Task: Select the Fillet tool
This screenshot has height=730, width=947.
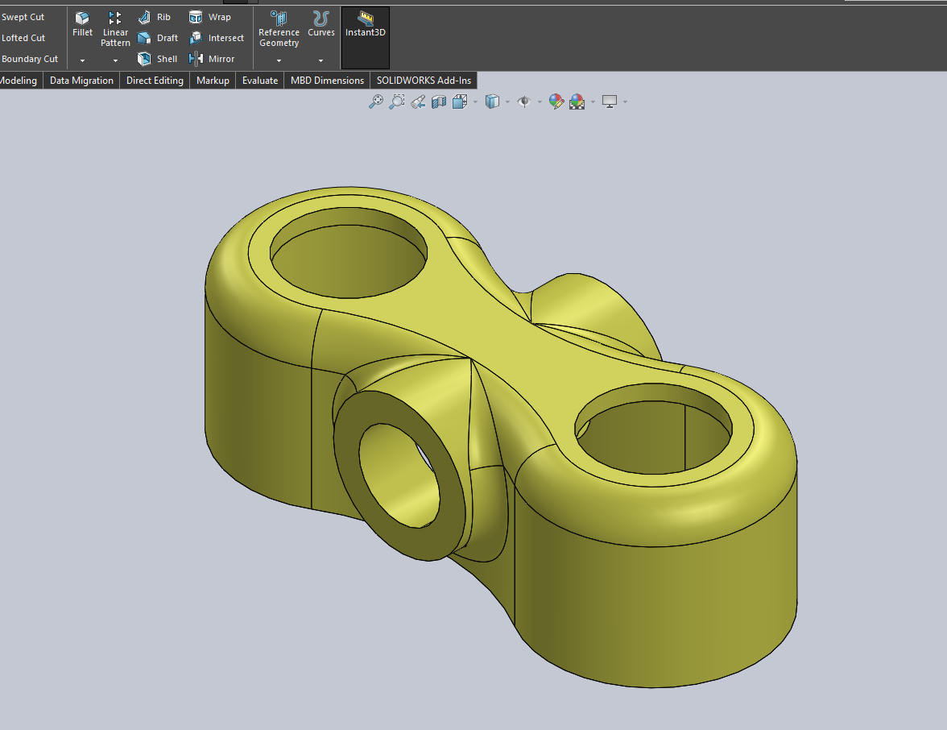Action: (x=82, y=24)
